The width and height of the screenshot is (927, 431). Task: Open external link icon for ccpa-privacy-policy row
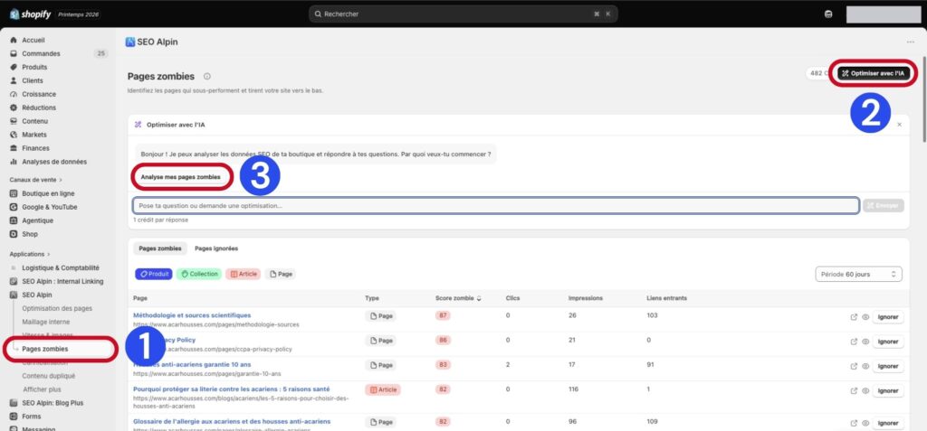pos(854,342)
